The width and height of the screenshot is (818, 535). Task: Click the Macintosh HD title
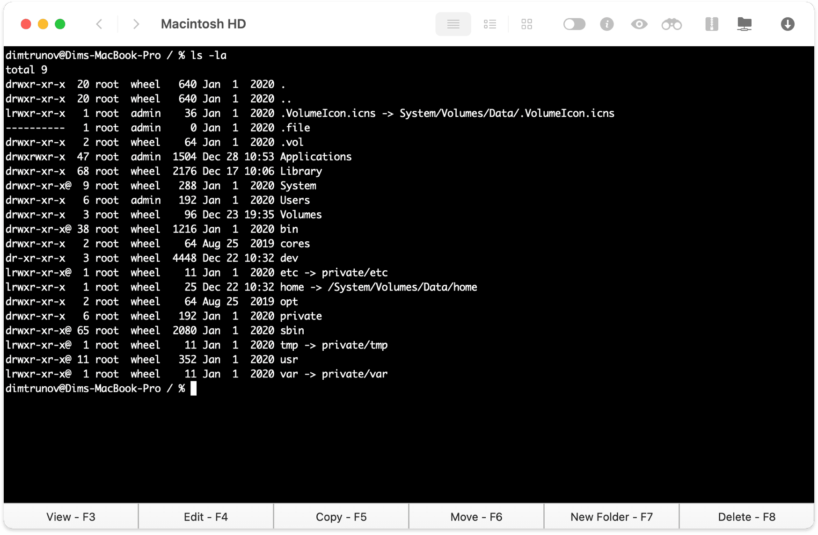click(x=203, y=24)
